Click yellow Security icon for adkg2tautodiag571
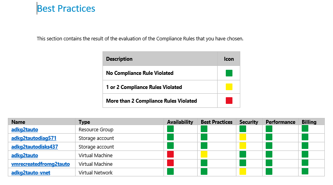This screenshot has height=185, width=333. point(243,137)
